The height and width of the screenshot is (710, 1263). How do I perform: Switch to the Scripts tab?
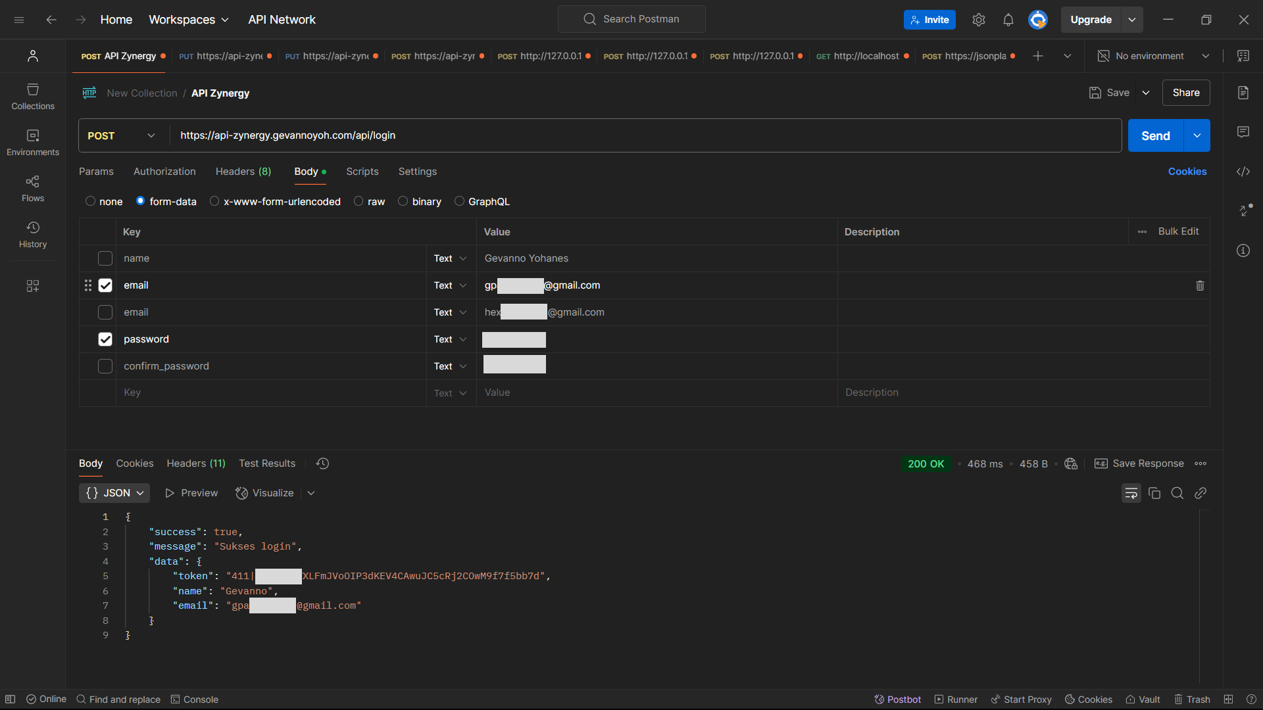(362, 172)
